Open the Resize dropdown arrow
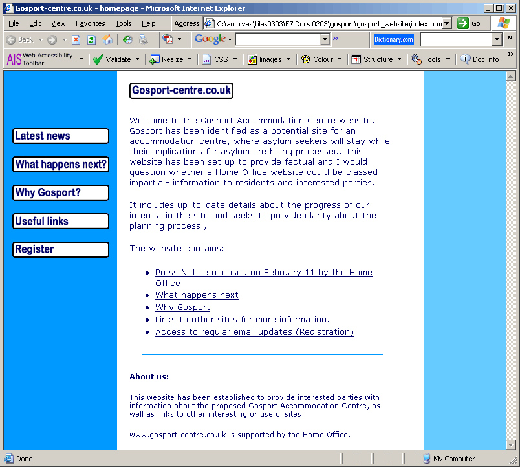The image size is (520, 467). click(190, 59)
